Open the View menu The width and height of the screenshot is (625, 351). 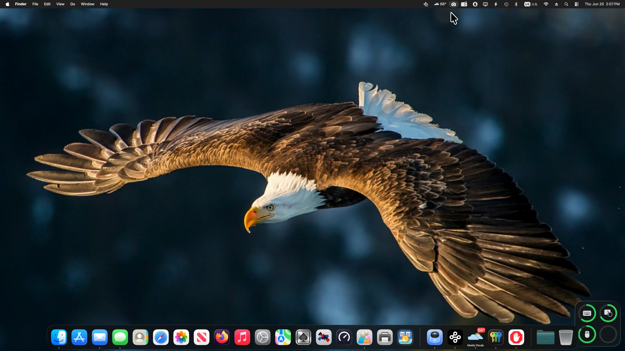pos(60,4)
